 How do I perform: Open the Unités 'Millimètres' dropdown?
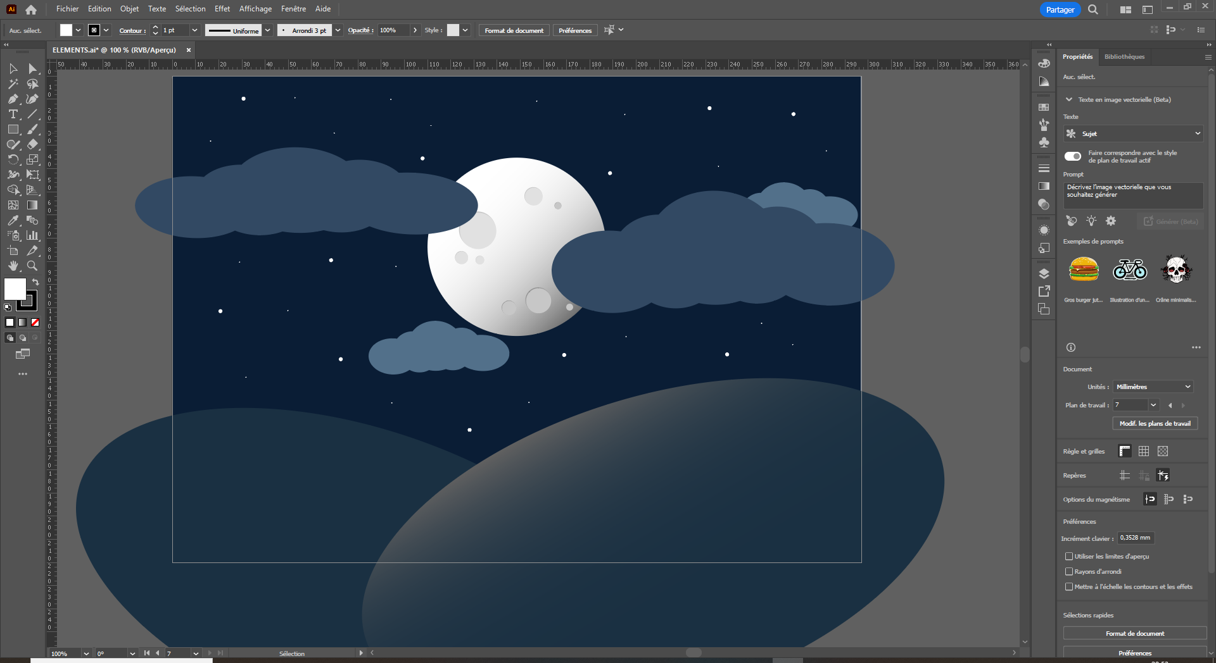tap(1153, 387)
